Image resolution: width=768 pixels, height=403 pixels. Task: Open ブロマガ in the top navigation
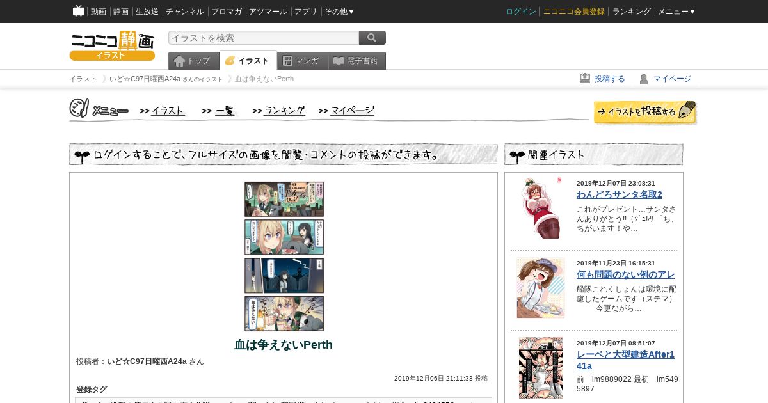click(x=227, y=12)
